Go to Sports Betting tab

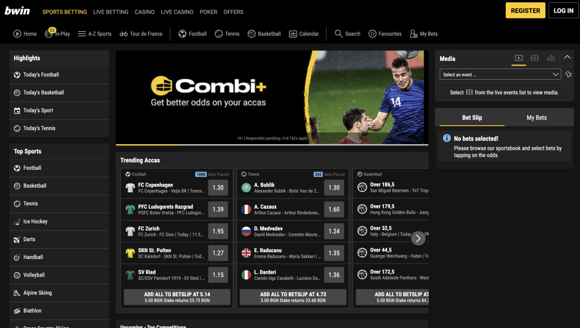click(65, 12)
